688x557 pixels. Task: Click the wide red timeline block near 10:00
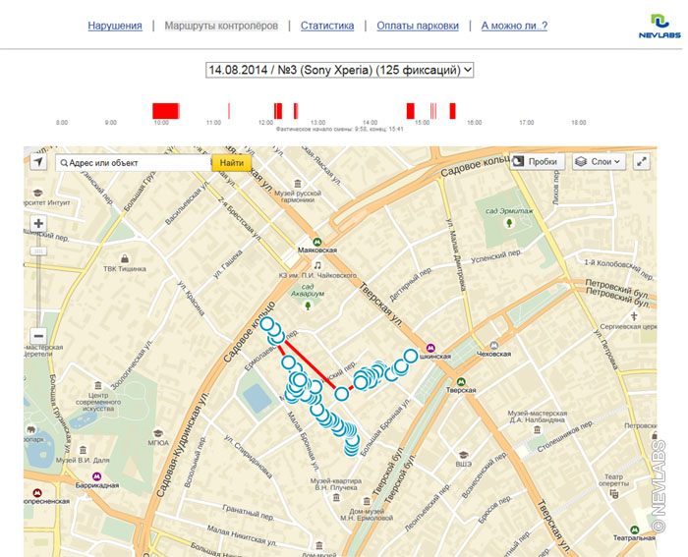tap(165, 110)
